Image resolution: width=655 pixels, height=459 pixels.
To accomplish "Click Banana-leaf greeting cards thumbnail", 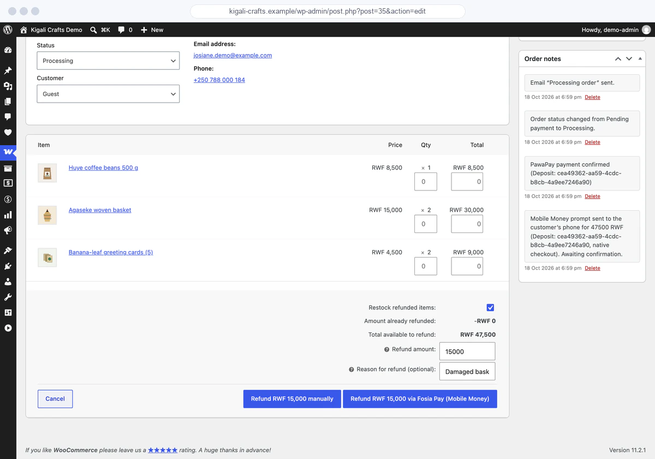I will click(x=47, y=258).
